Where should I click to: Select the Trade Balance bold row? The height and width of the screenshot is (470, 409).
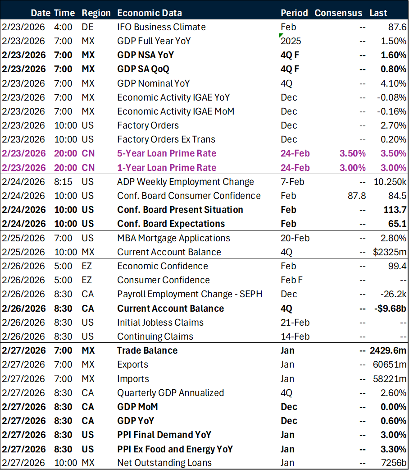[147, 350]
